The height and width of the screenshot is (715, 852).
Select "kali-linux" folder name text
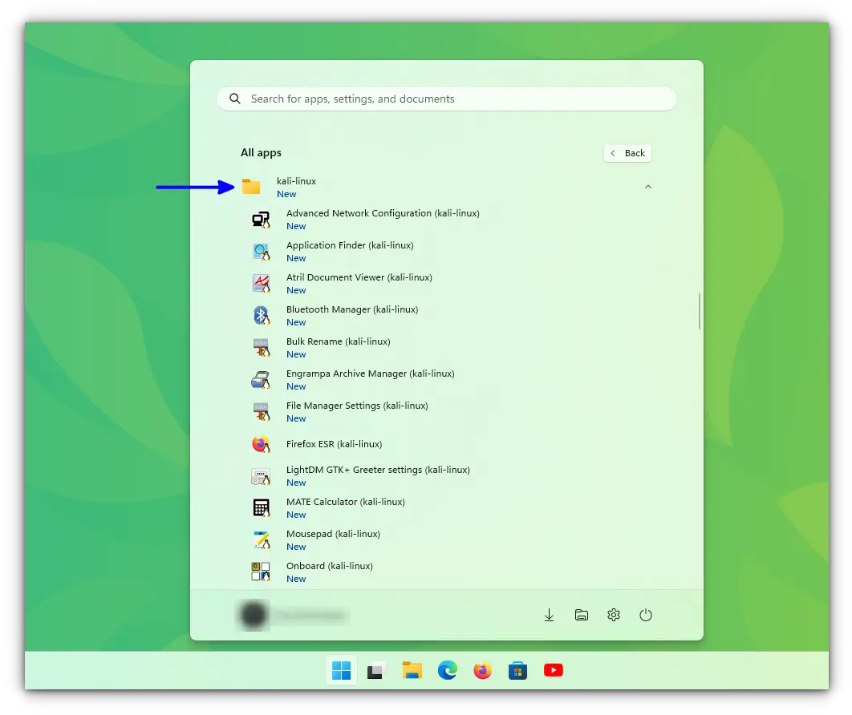pyautogui.click(x=296, y=181)
